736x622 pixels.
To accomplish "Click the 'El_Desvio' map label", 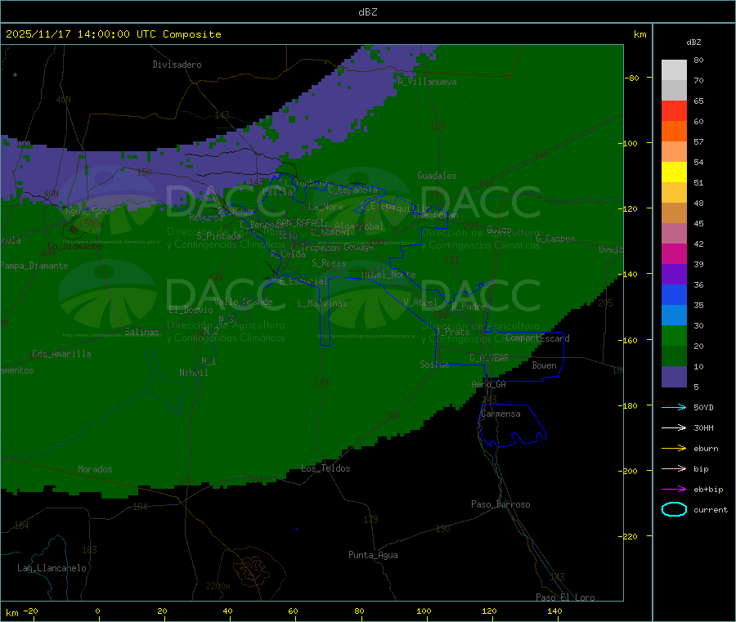I will (x=191, y=310).
